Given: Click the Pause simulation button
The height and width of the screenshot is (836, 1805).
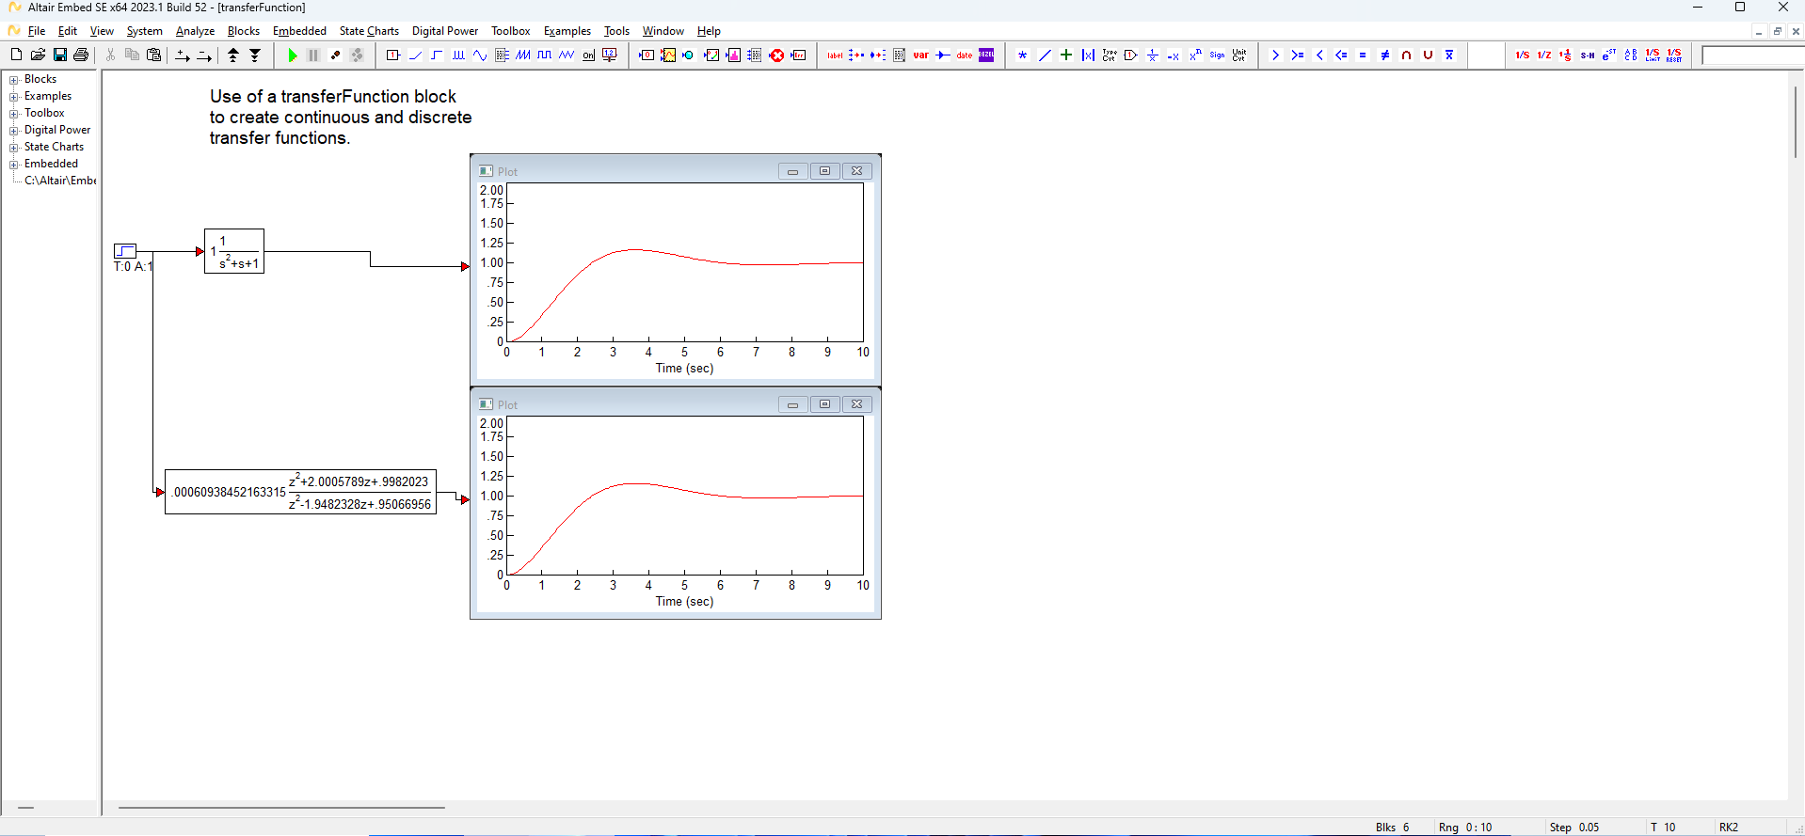Looking at the screenshot, I should point(313,55).
